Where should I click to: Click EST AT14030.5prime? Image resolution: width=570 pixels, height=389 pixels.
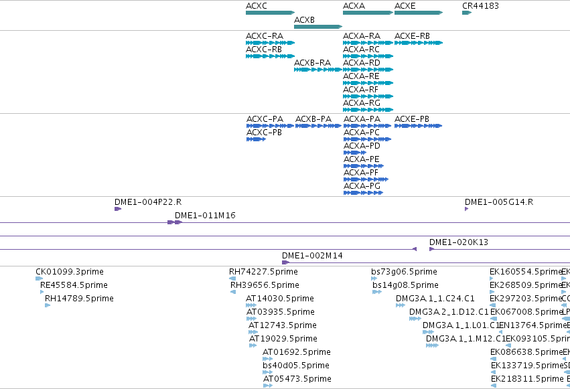[251, 305]
